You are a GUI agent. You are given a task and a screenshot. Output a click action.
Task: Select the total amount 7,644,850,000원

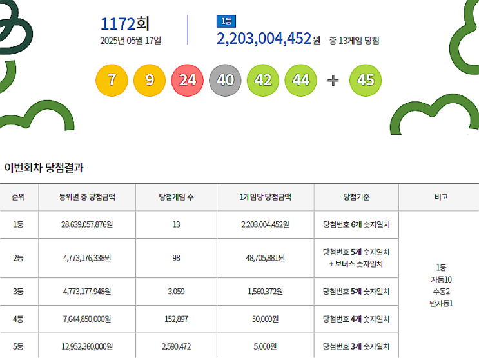pos(87,319)
